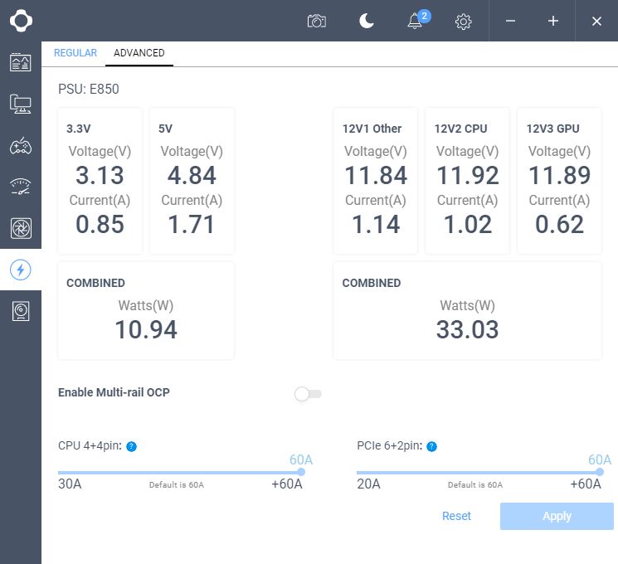Select the ADVANCED tab
The image size is (618, 564).
[139, 53]
